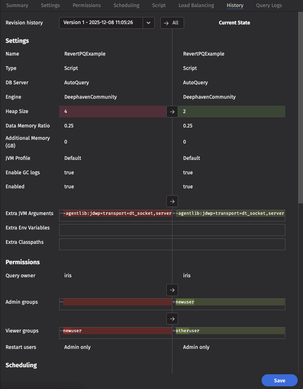Open the Query Logs tab
303x389 pixels.
(269, 5)
